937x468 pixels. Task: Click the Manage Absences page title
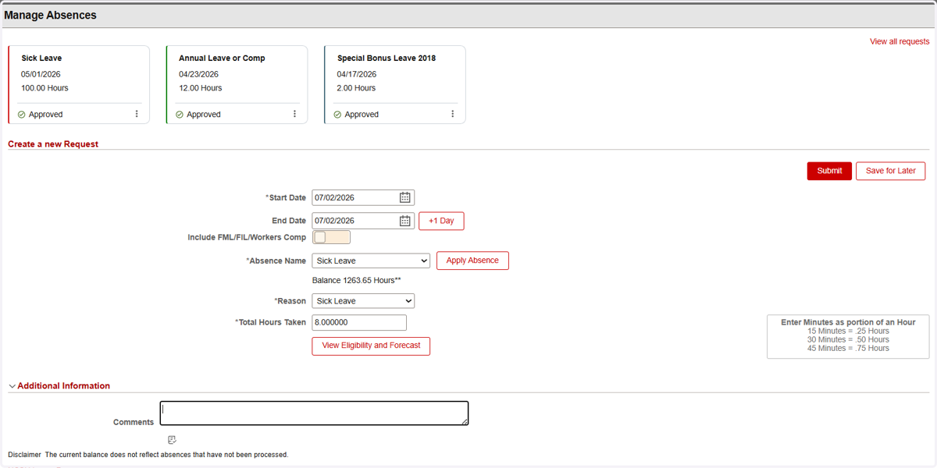(51, 15)
